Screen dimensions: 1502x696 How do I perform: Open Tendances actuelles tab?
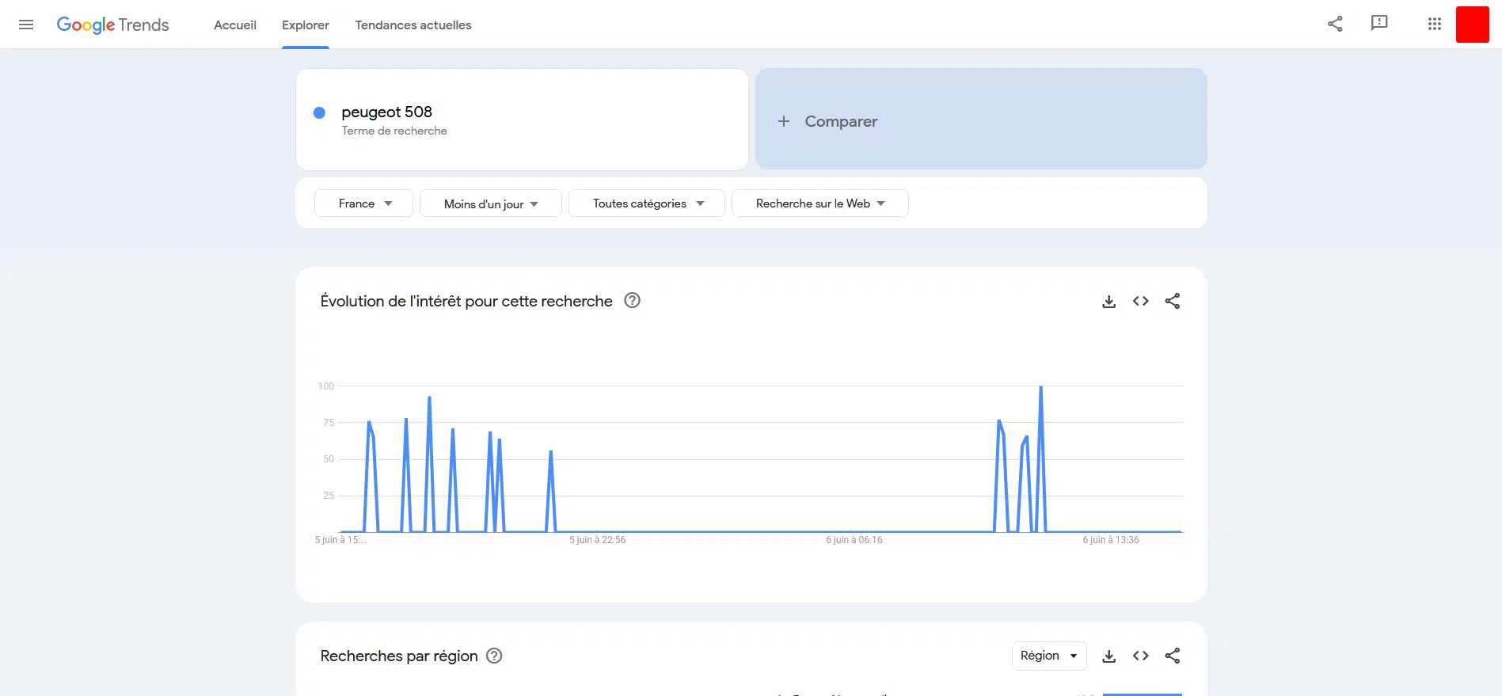pos(413,25)
